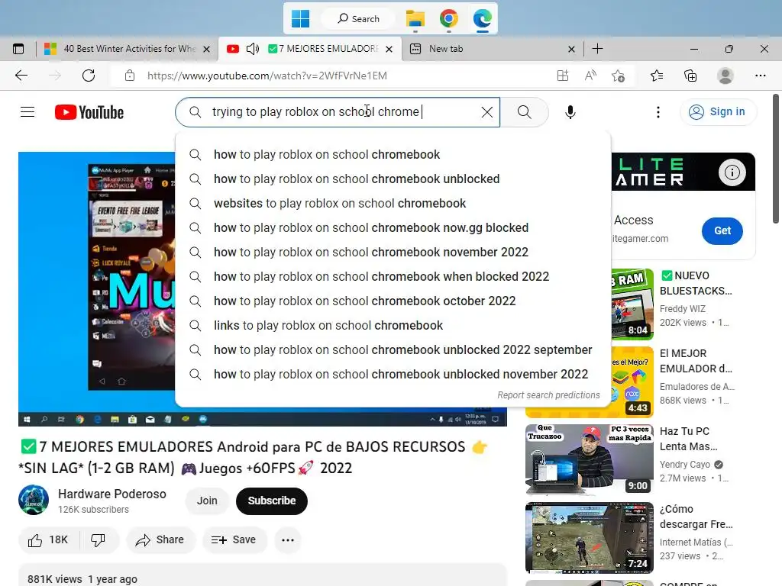
Task: Click the youtube.com address bar URL
Action: tap(267, 76)
